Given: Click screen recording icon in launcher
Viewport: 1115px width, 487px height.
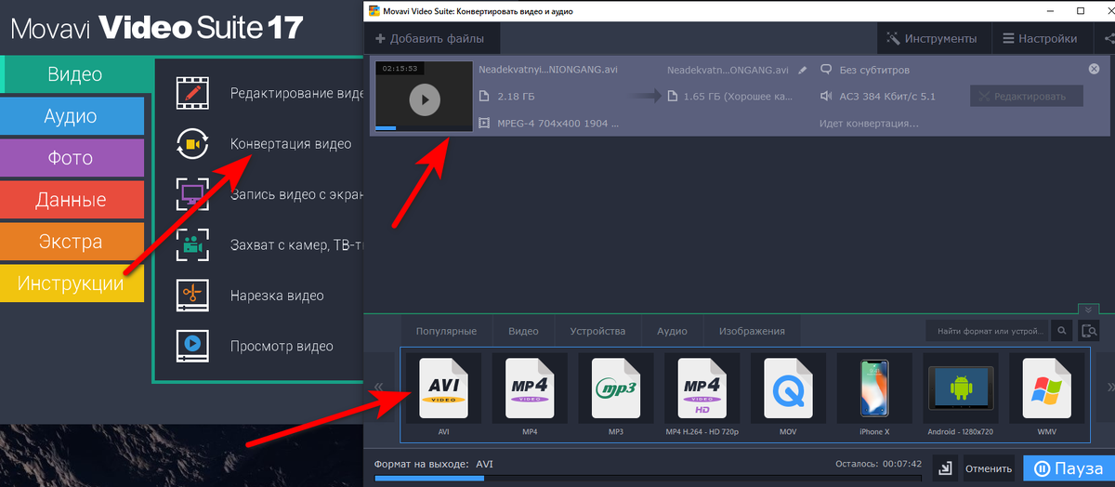Looking at the screenshot, I should (x=193, y=195).
